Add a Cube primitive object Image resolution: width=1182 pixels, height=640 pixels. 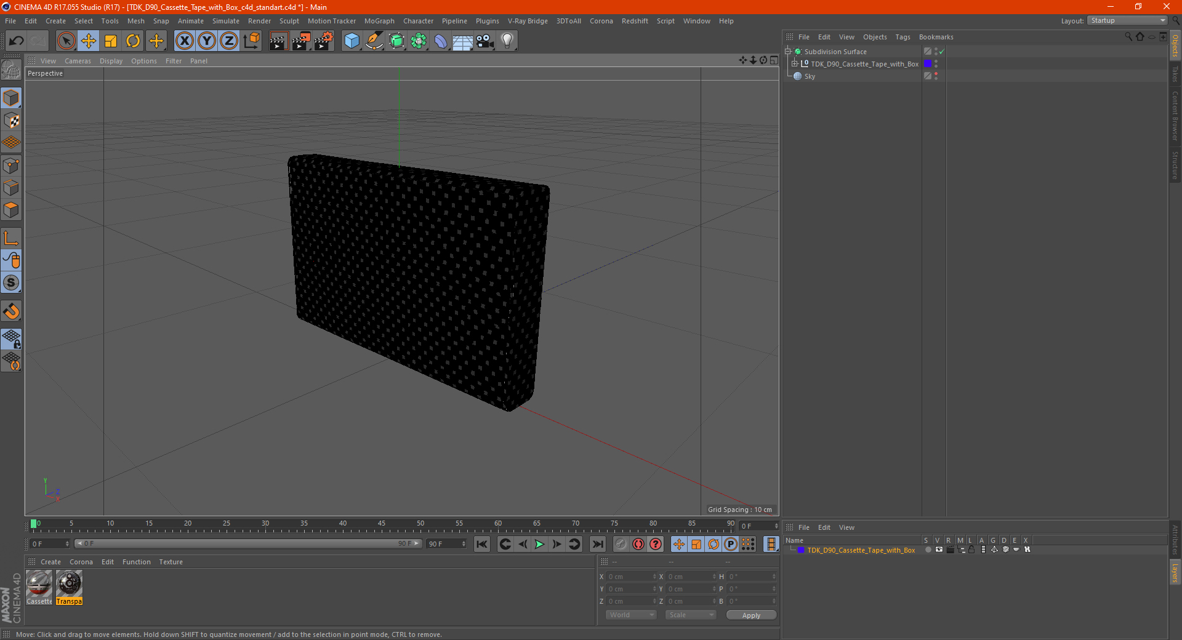352,41
